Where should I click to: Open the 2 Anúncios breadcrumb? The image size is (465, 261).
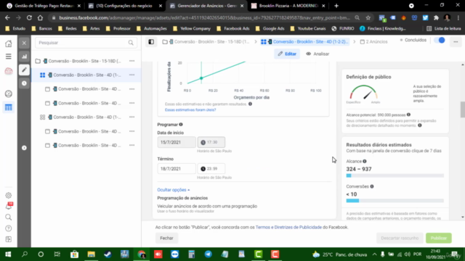tap(373, 42)
